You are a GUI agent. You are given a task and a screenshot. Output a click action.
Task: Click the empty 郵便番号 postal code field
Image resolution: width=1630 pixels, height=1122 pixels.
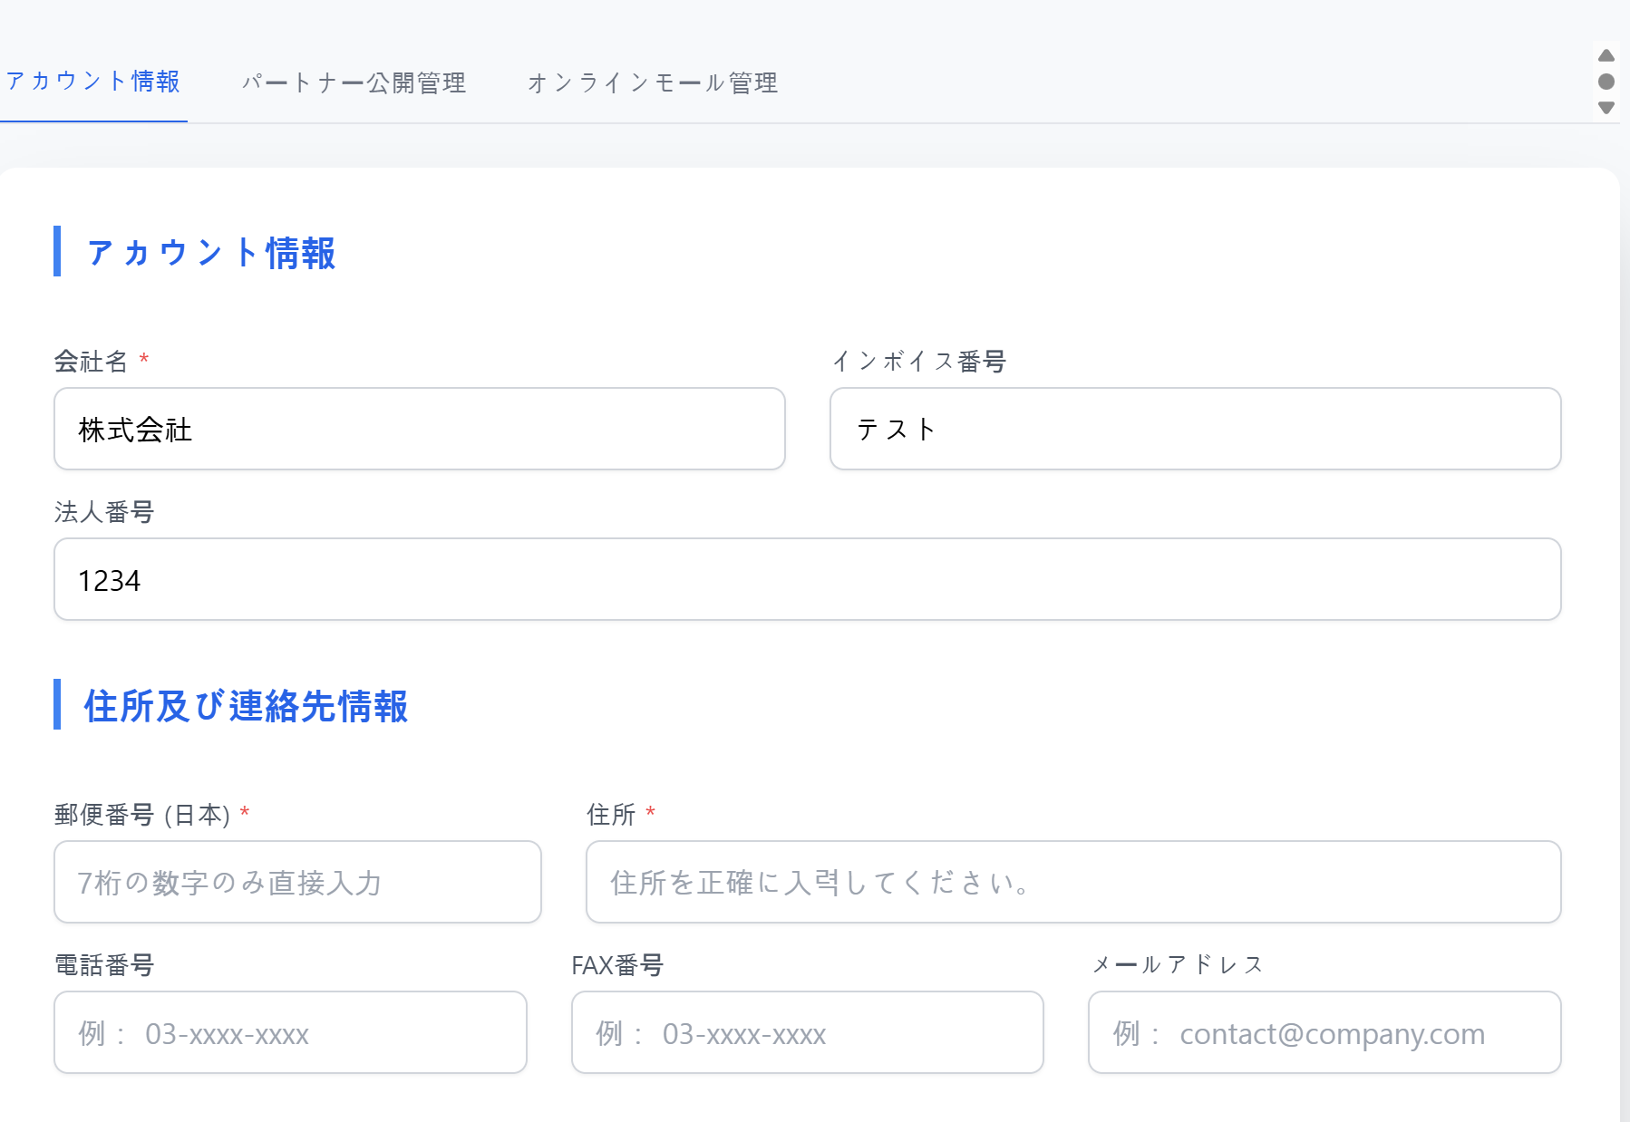[297, 882]
